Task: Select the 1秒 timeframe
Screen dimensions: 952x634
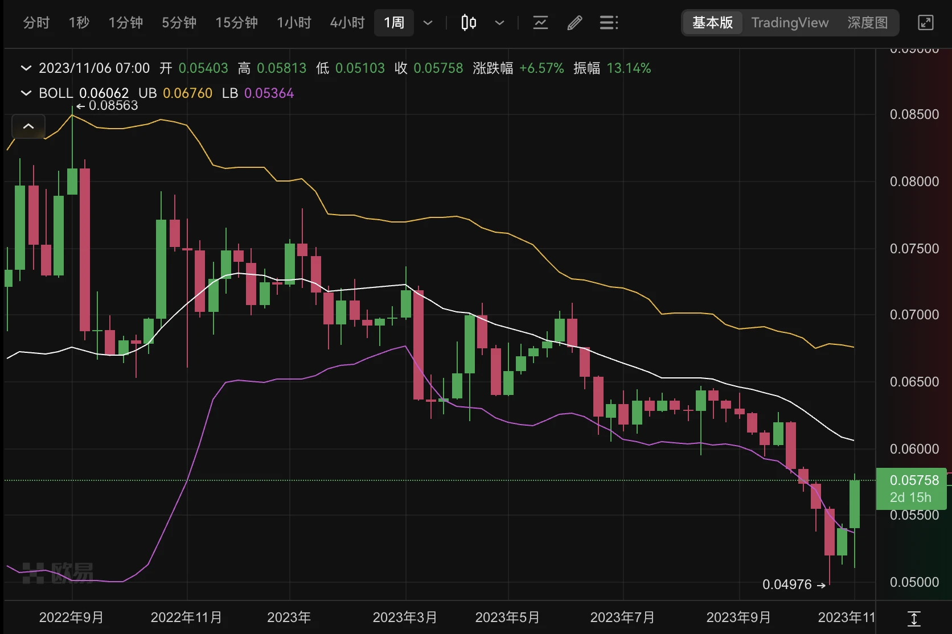Action: coord(79,23)
